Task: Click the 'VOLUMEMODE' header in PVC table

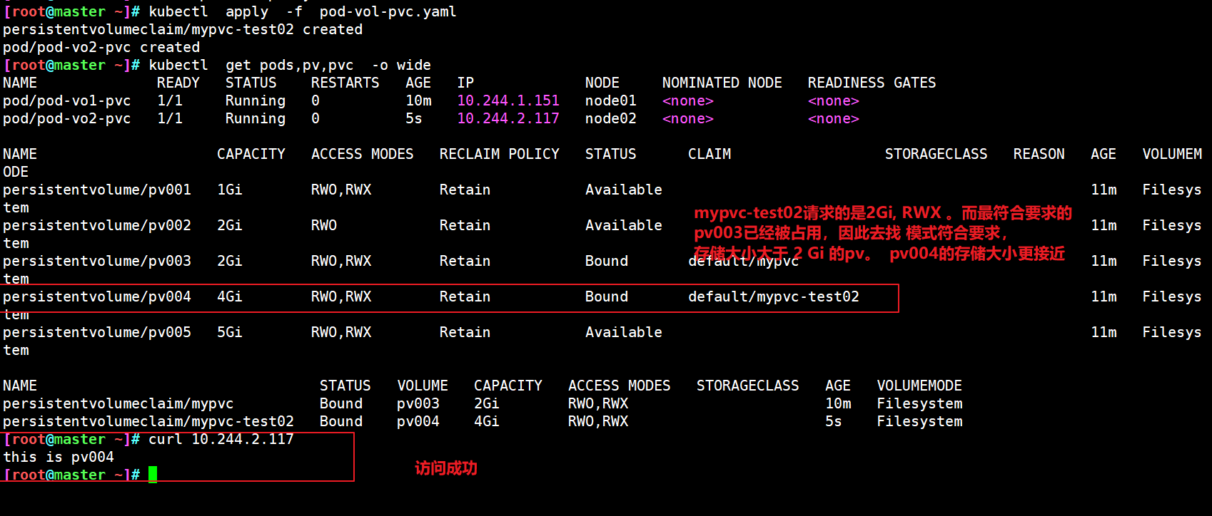Action: pyautogui.click(x=919, y=386)
